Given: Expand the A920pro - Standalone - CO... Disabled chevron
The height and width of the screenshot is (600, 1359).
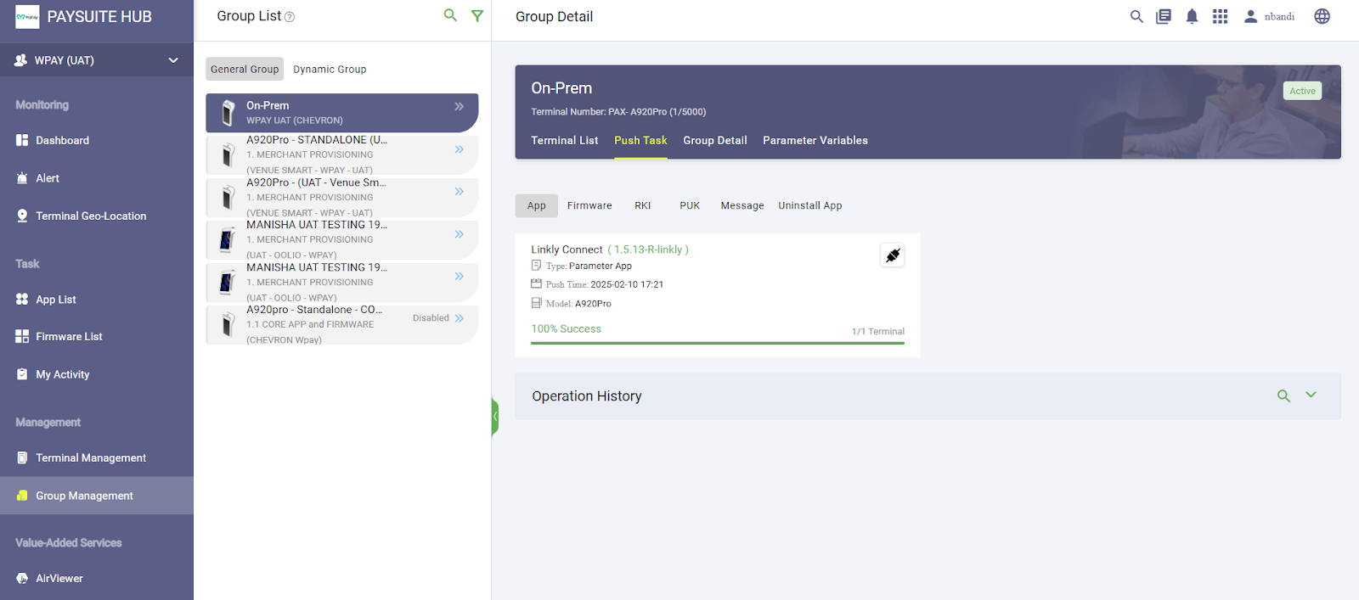Looking at the screenshot, I should tap(459, 318).
